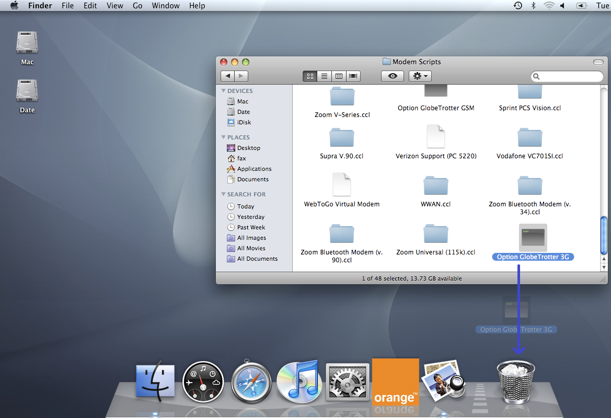Open System Preferences from the Dock
Image resolution: width=611 pixels, height=418 pixels.
[x=347, y=382]
